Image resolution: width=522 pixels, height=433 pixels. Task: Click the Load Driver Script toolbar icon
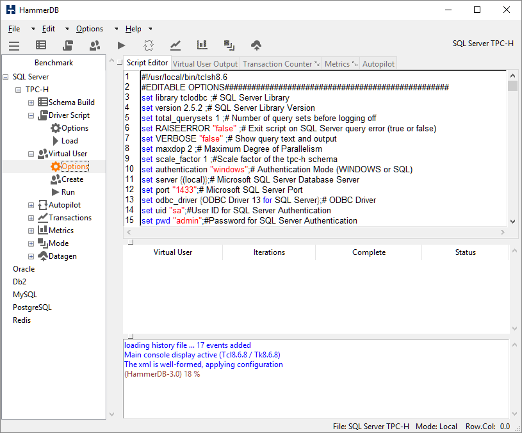68,45
